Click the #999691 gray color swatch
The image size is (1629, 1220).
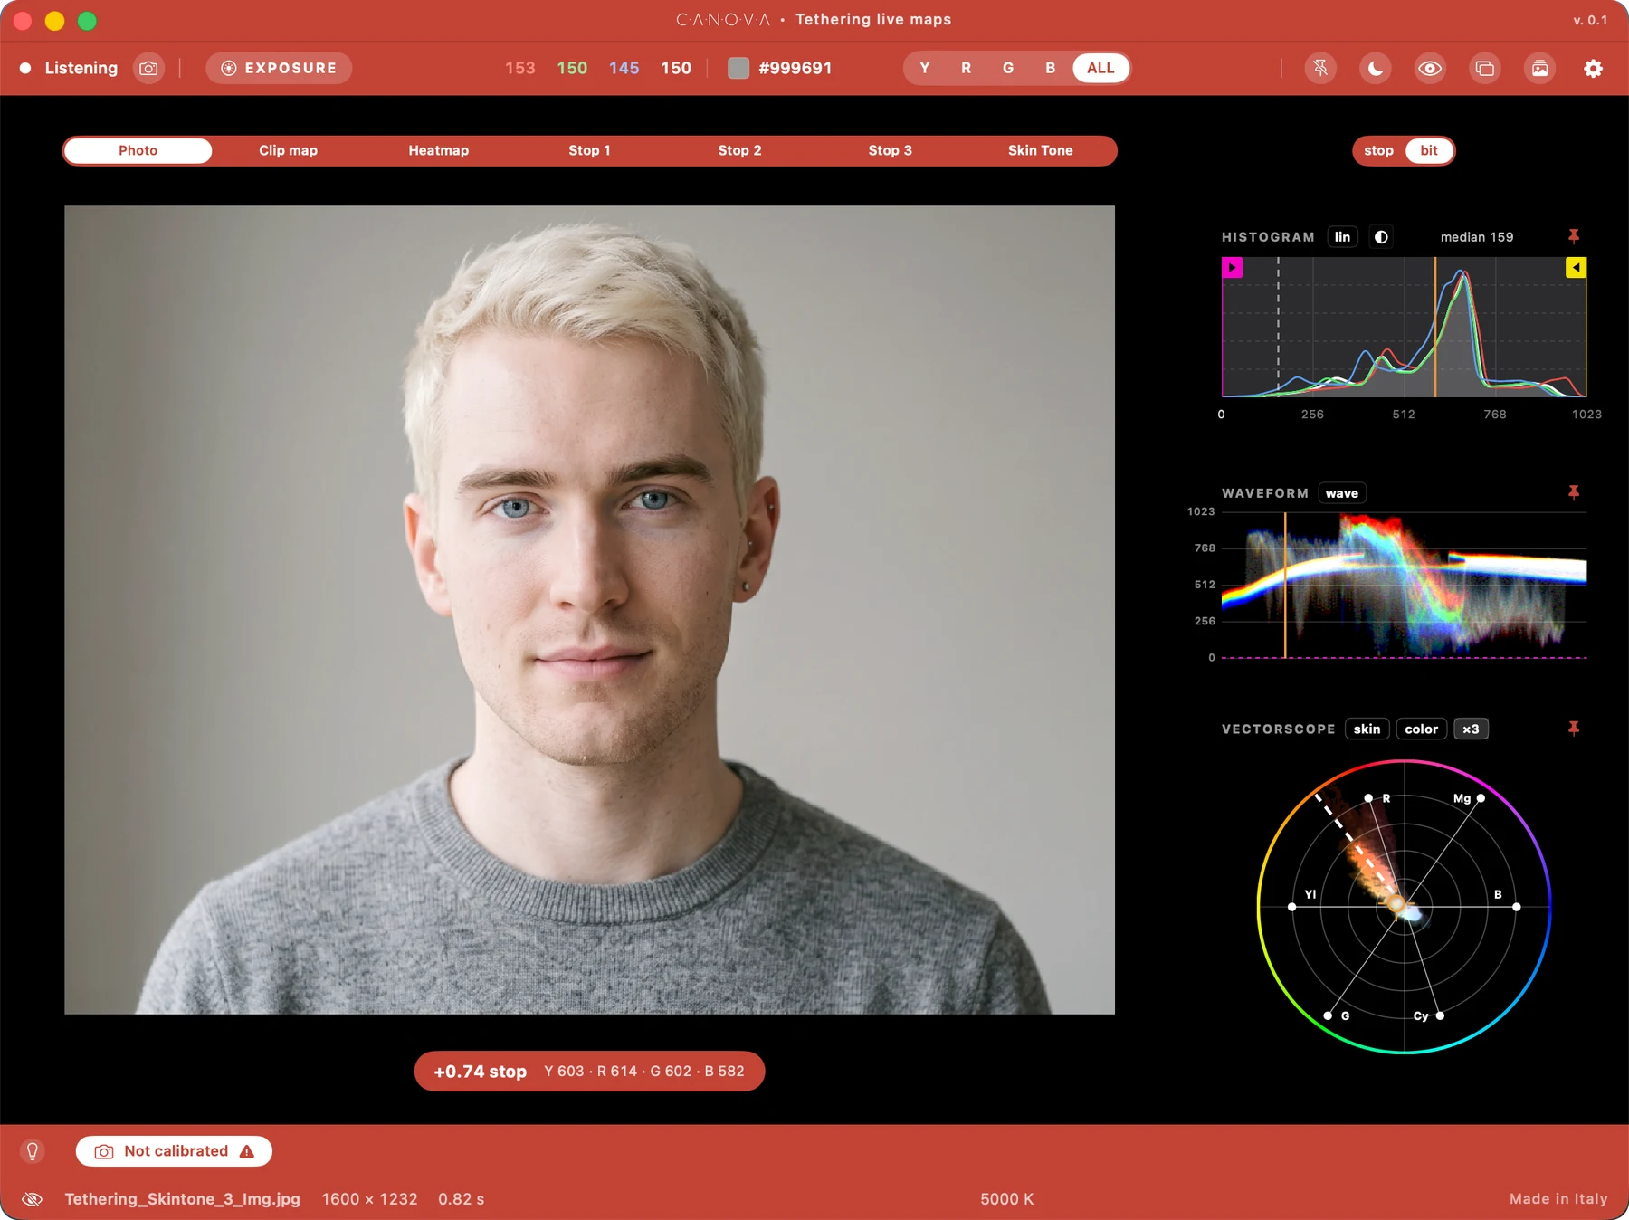coord(738,68)
